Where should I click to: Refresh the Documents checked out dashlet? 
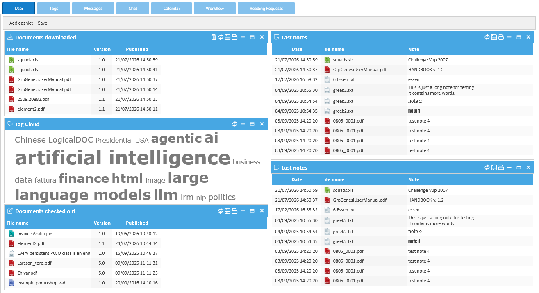point(221,211)
